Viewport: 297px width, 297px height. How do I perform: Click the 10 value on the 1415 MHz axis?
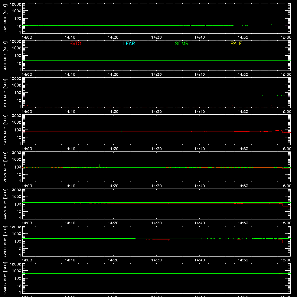coord(19,137)
